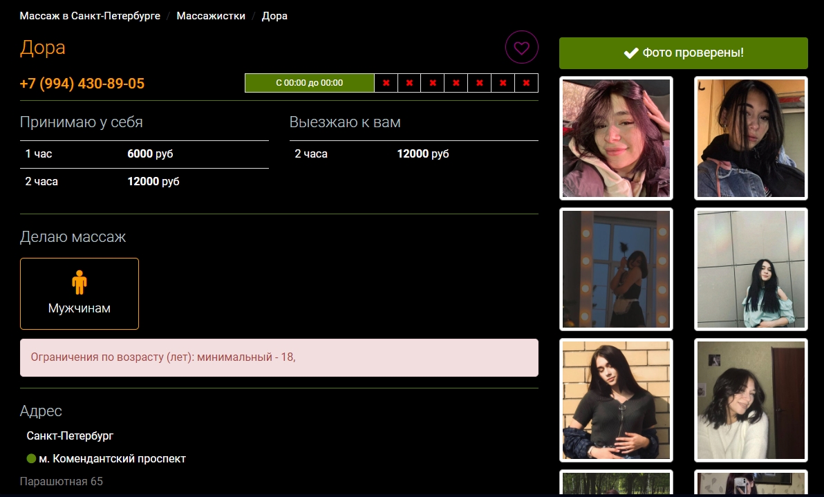
Task: Go to the 'Массажистки' breadcrumb link
Action: [211, 15]
